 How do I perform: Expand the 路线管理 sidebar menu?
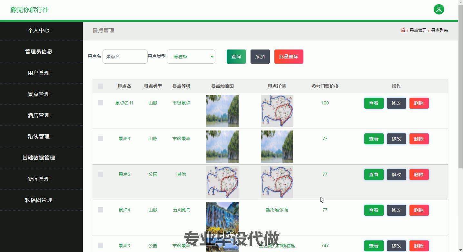click(x=41, y=136)
